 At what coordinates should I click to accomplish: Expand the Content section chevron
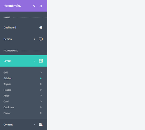[35, 124]
